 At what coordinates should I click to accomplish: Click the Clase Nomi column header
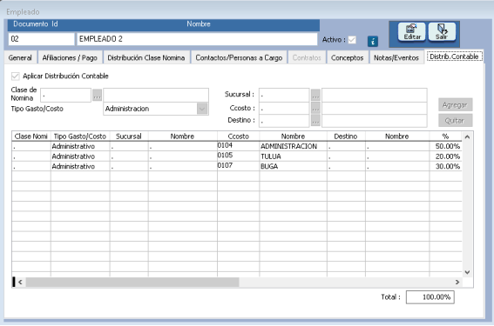click(31, 136)
